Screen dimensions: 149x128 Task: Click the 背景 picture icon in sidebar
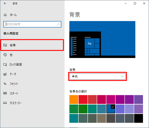coord(5,45)
